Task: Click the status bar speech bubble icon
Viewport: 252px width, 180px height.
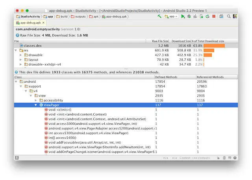Action: point(230,158)
